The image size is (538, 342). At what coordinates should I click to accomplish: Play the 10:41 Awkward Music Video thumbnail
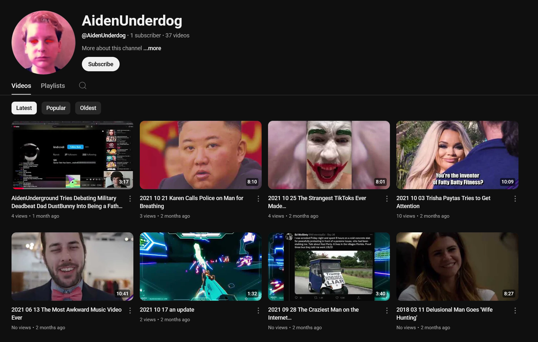coord(72,267)
